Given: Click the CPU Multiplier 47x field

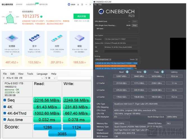Looking at the screenshot, I should [x=121, y=117].
